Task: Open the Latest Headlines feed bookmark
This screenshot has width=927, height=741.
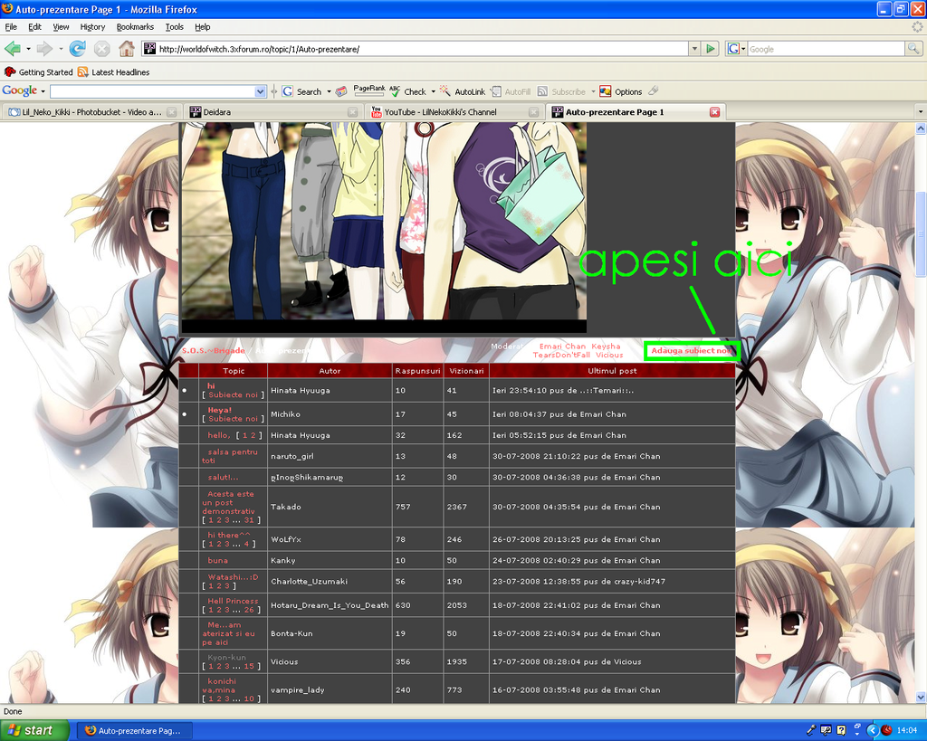Action: point(113,72)
